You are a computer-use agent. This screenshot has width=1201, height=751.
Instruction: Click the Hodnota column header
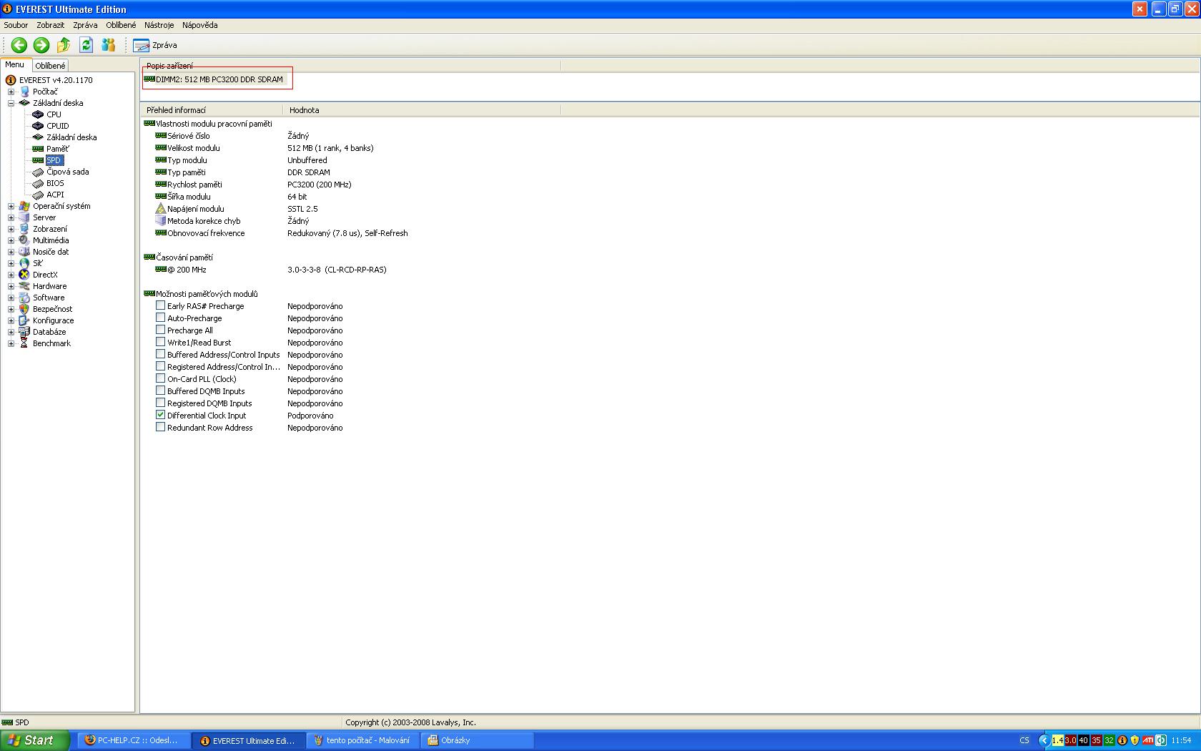tap(305, 110)
